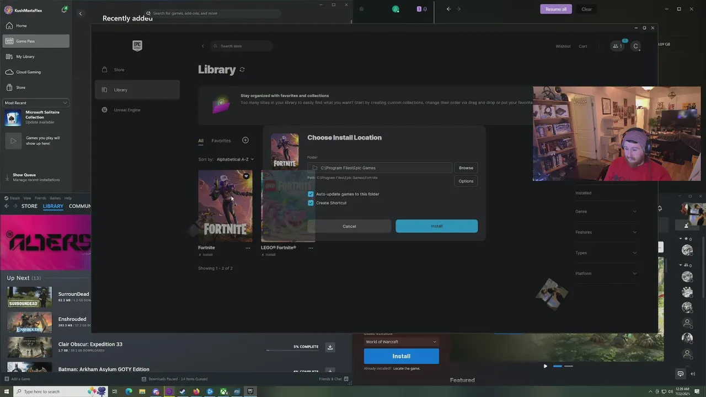This screenshot has width=706, height=397.
Task: Open the Friends menu in Steam
Action: 40,198
